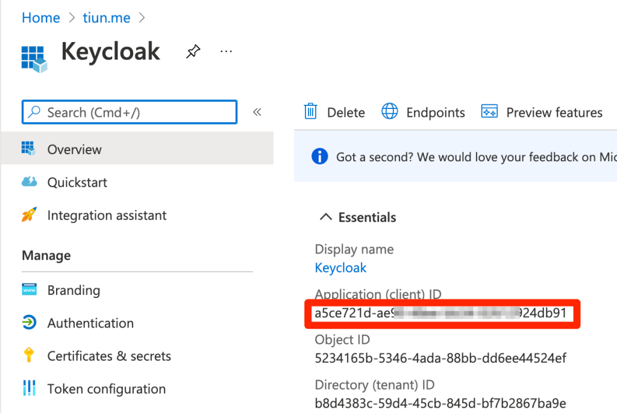Click the Directory (tenant) ID label
The width and height of the screenshot is (617, 413).
pyautogui.click(x=374, y=385)
